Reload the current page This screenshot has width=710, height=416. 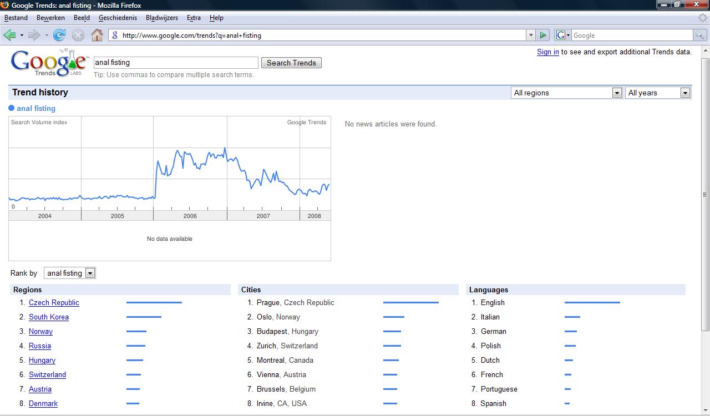[59, 35]
